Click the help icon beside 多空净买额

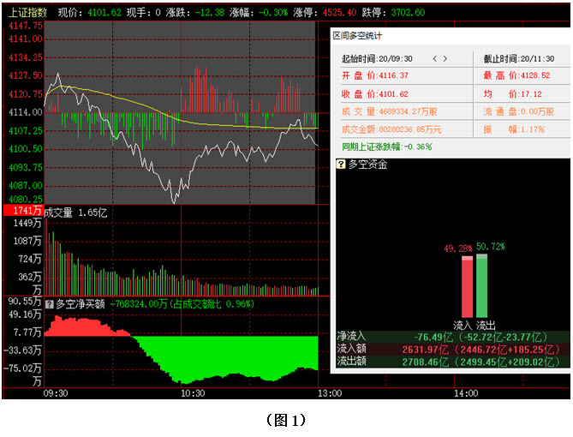pyautogui.click(x=49, y=303)
